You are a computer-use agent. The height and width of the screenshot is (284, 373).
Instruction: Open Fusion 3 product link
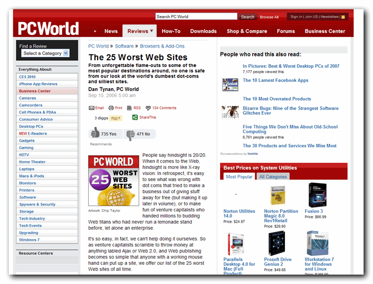314,211
